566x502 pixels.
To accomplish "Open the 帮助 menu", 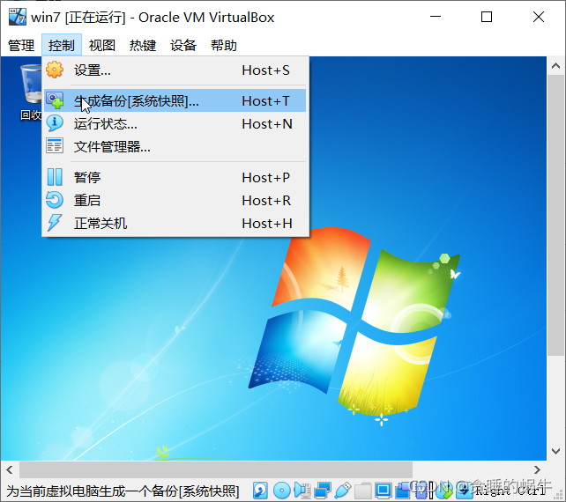I will tap(223, 46).
